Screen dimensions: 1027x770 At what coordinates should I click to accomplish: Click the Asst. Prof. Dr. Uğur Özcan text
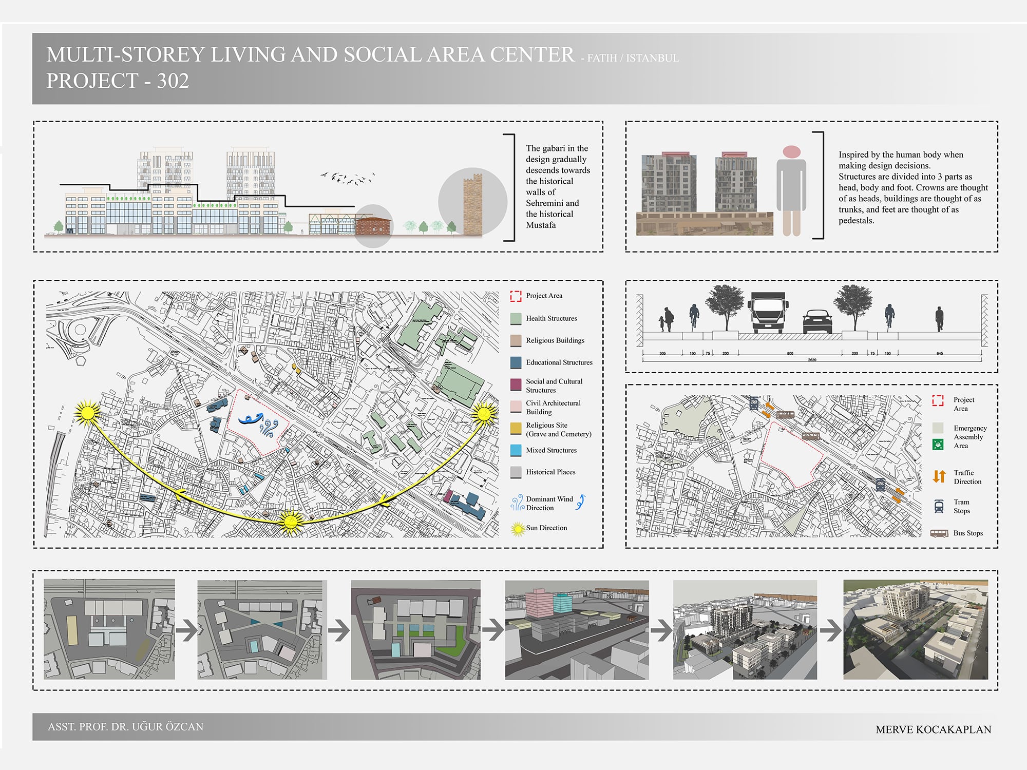[125, 727]
